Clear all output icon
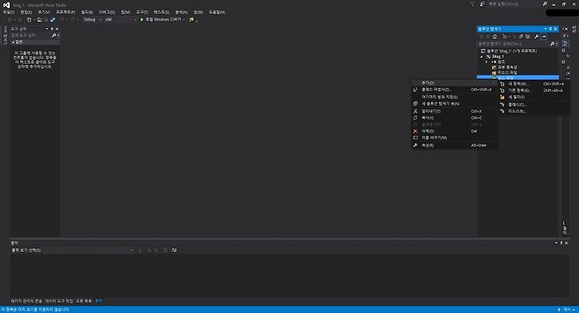 click(x=165, y=250)
